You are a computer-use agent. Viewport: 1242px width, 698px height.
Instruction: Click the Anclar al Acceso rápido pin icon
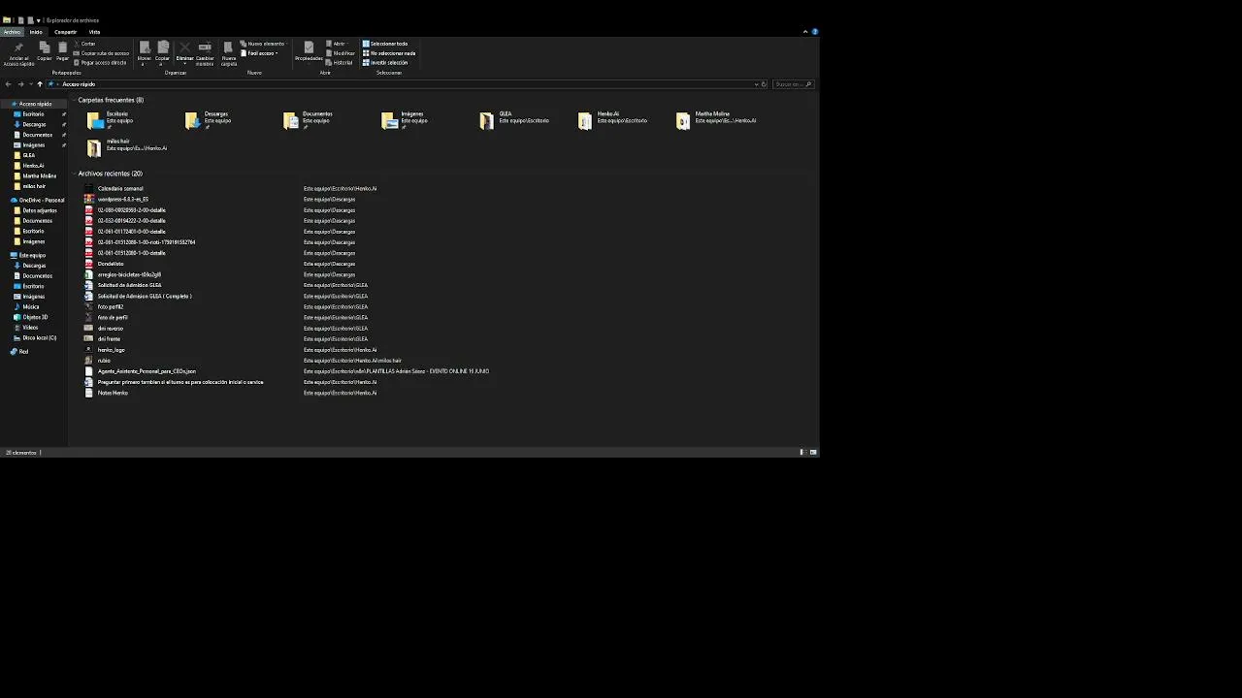point(18,48)
